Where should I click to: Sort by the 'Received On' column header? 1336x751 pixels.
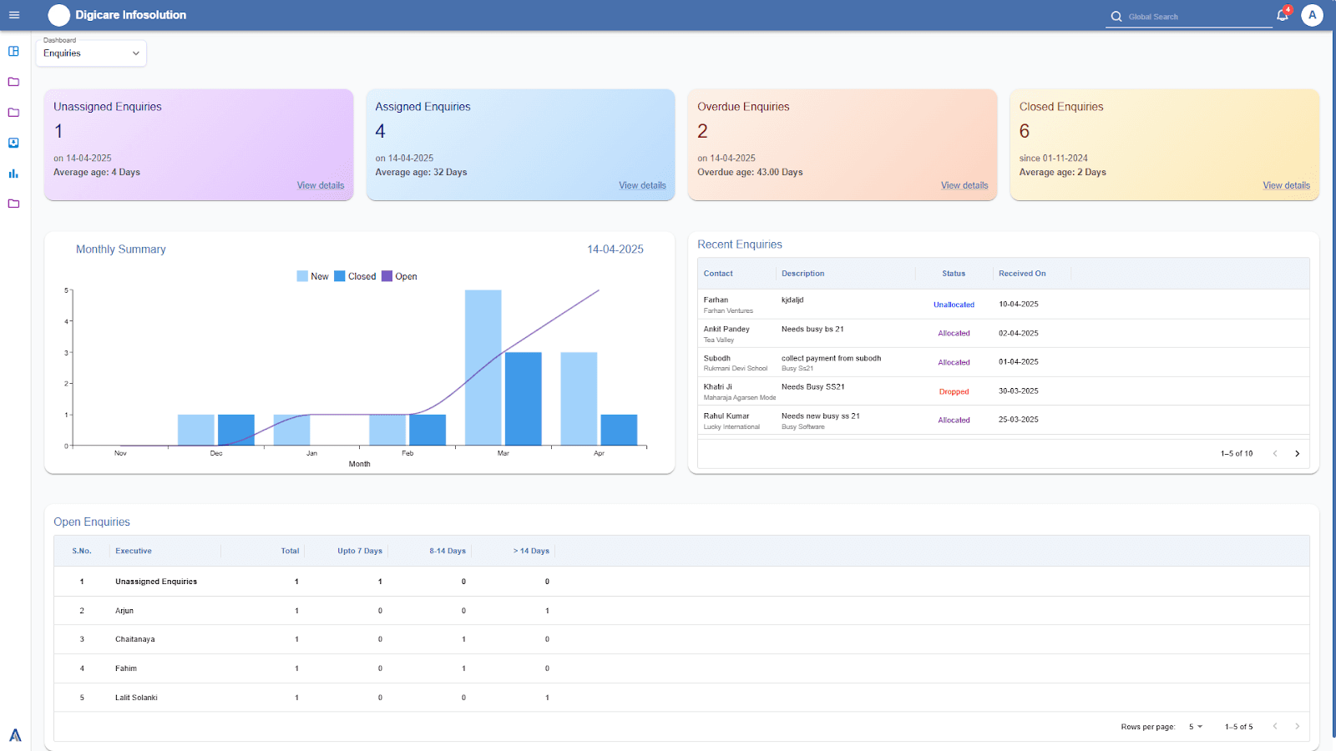1022,274
